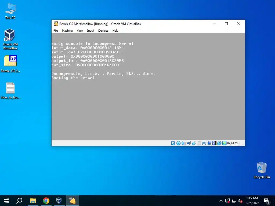Click the run_size console line
Screen dimensions: 275x206
(85, 65)
